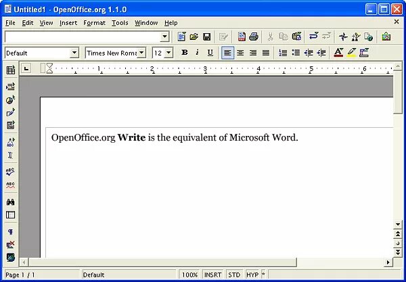The width and height of the screenshot is (406, 282).
Task: Open the Stylist icon
Action: coord(356,37)
